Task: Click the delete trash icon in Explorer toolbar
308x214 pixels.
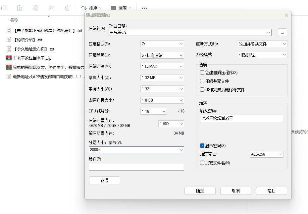Action: 67,8
